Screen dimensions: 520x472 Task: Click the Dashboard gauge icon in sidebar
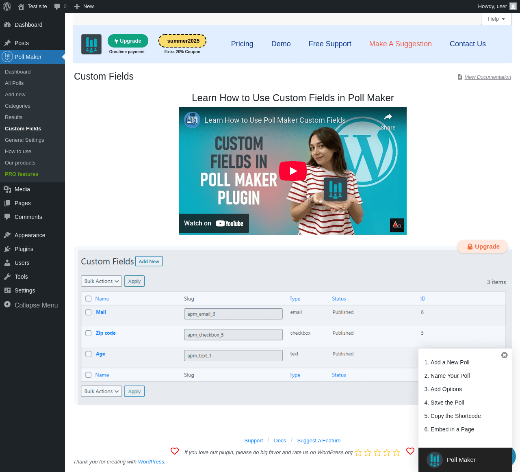point(7,25)
